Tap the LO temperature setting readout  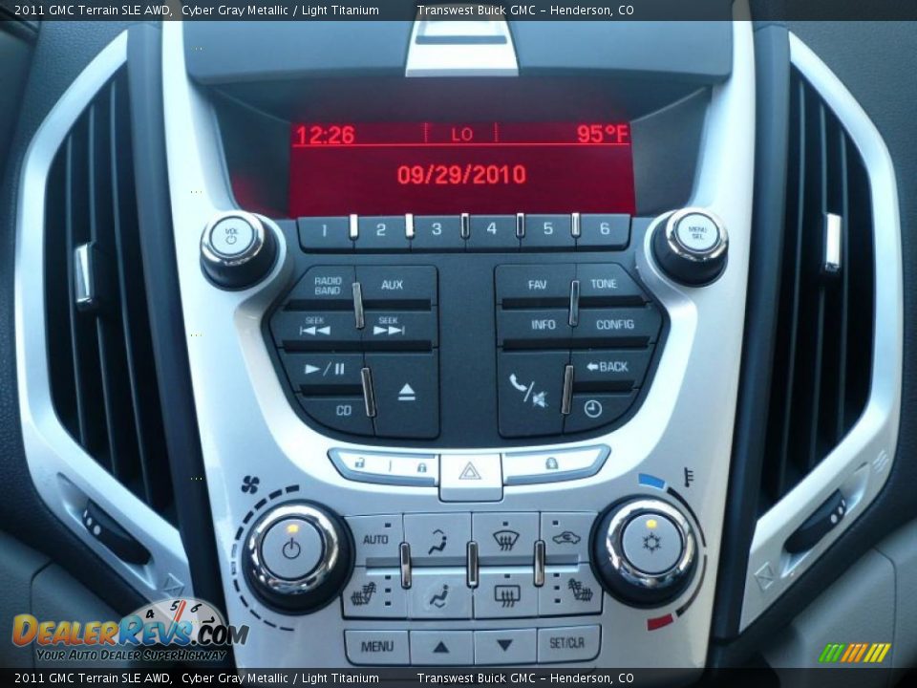(x=461, y=135)
